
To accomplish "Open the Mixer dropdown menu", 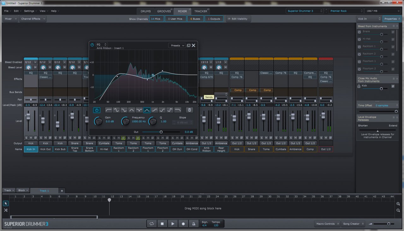I will [11, 19].
